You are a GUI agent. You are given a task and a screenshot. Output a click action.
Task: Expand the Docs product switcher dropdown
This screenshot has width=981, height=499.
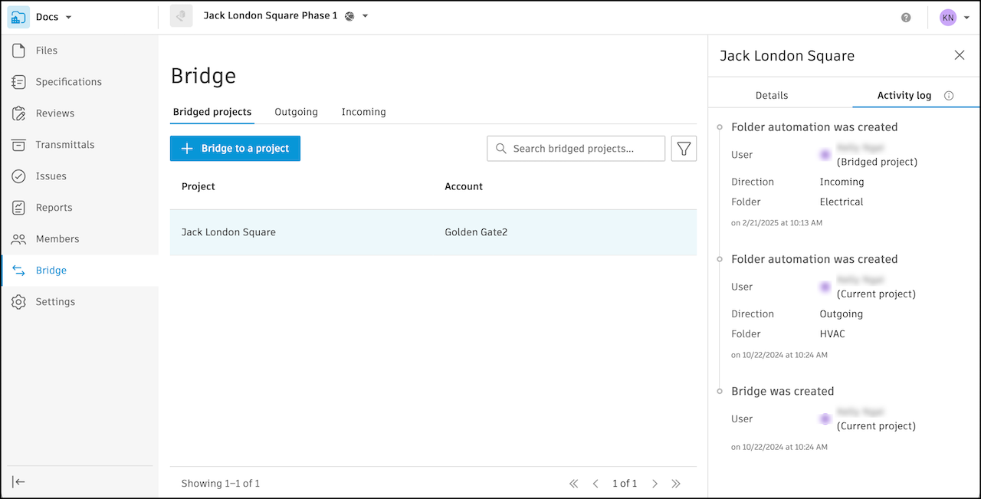click(x=68, y=17)
